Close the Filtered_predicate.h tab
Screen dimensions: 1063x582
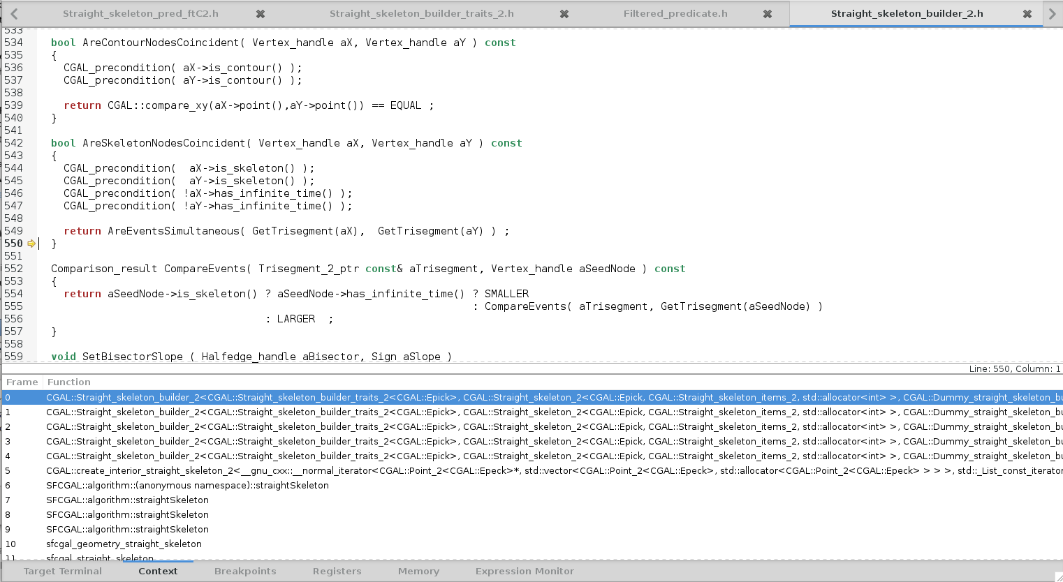[x=768, y=14]
